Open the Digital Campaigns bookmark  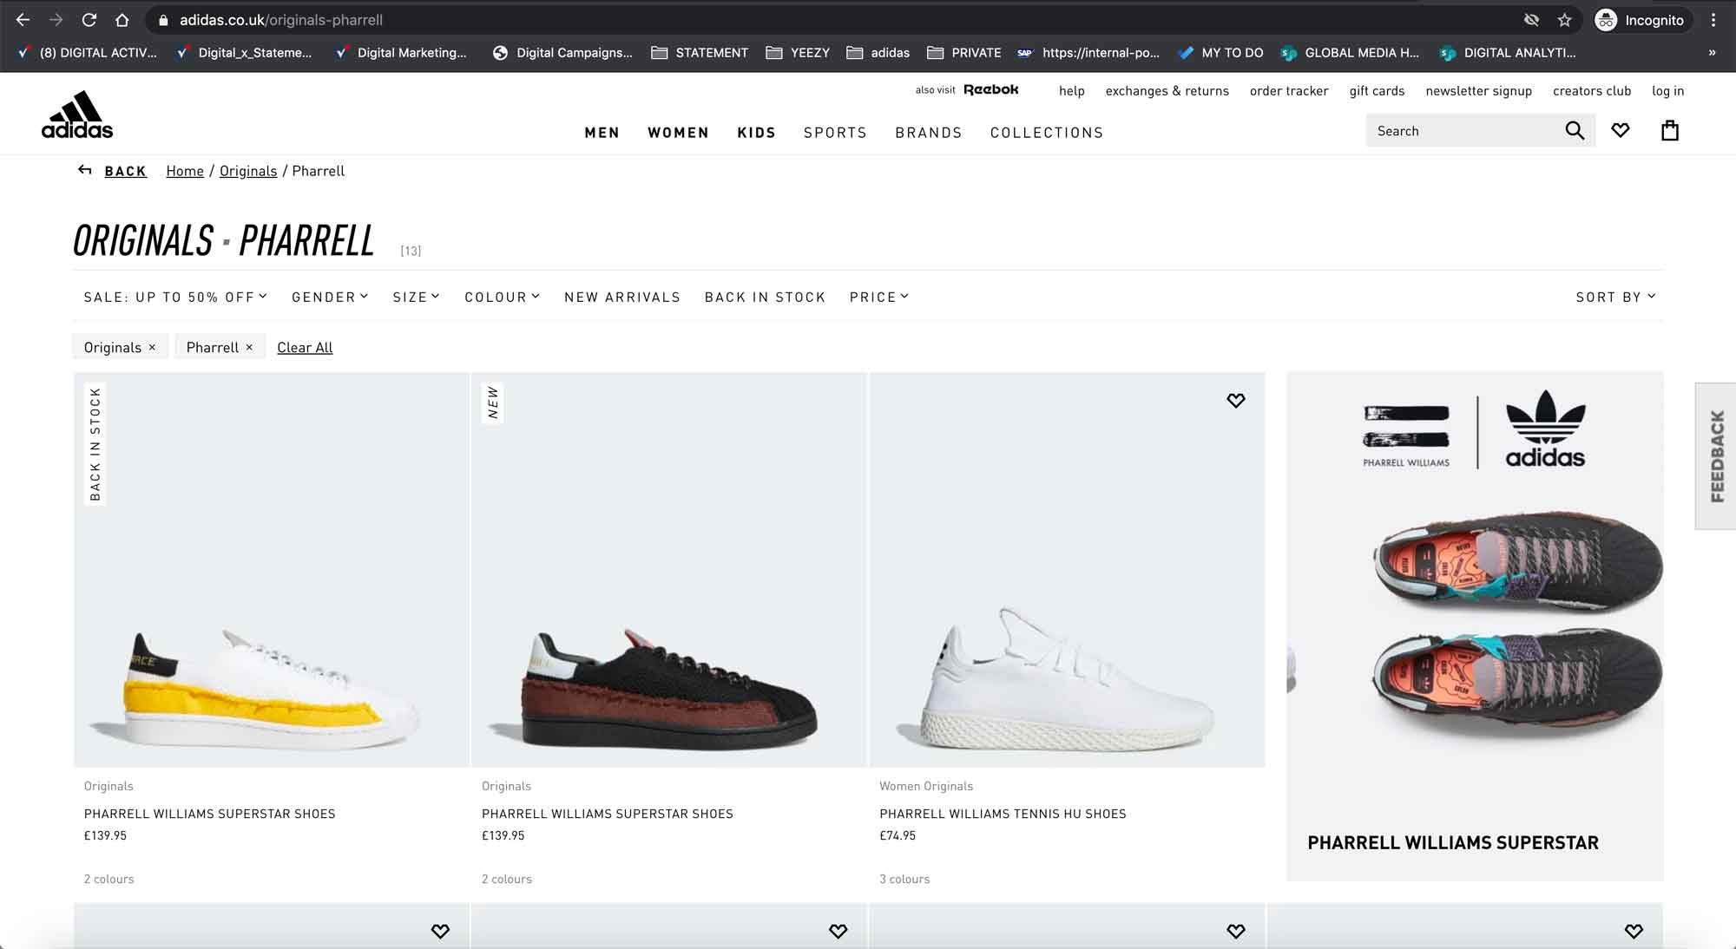point(562,53)
